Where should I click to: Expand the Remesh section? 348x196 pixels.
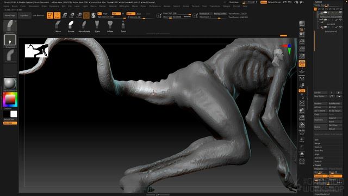tap(318, 162)
